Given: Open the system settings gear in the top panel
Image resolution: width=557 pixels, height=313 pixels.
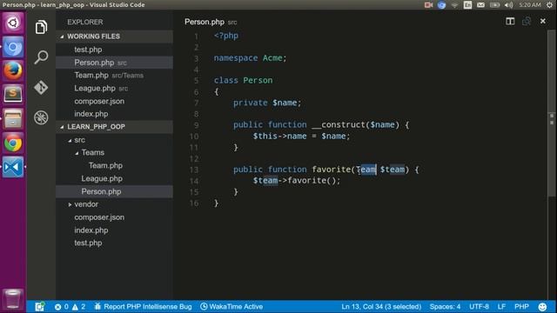Looking at the screenshot, I should 549,4.
